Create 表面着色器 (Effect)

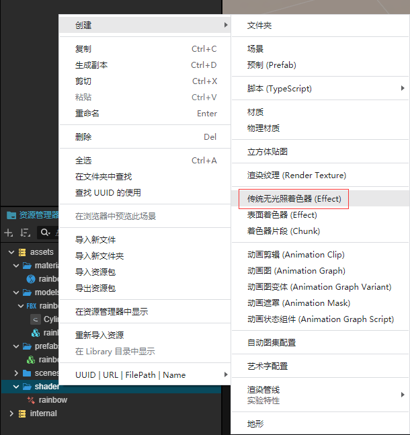tap(321, 215)
